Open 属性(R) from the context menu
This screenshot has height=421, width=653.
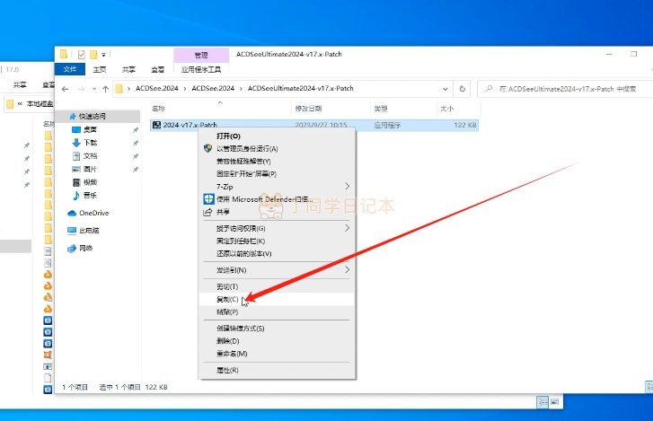coord(277,370)
